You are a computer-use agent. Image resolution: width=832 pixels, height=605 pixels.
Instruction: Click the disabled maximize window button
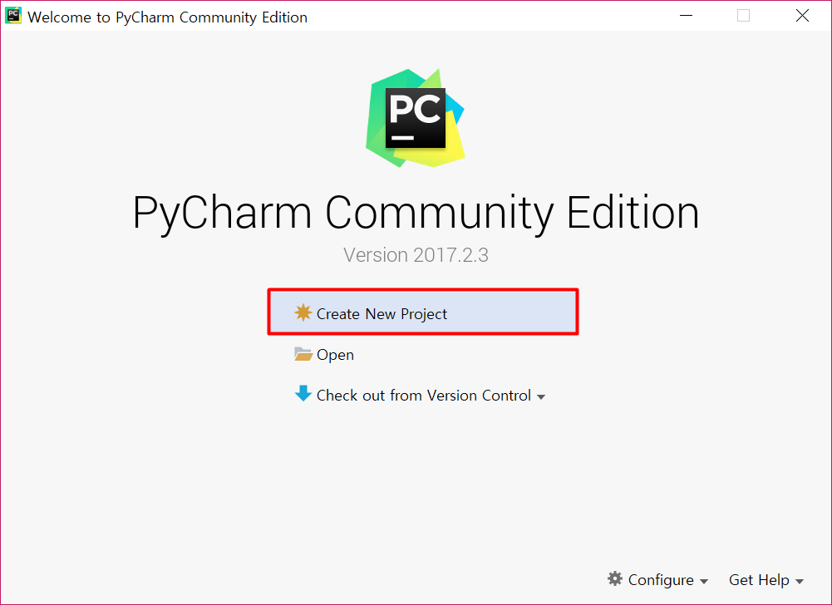click(743, 16)
